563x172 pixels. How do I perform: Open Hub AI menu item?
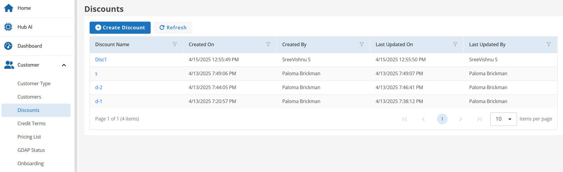coord(37,27)
